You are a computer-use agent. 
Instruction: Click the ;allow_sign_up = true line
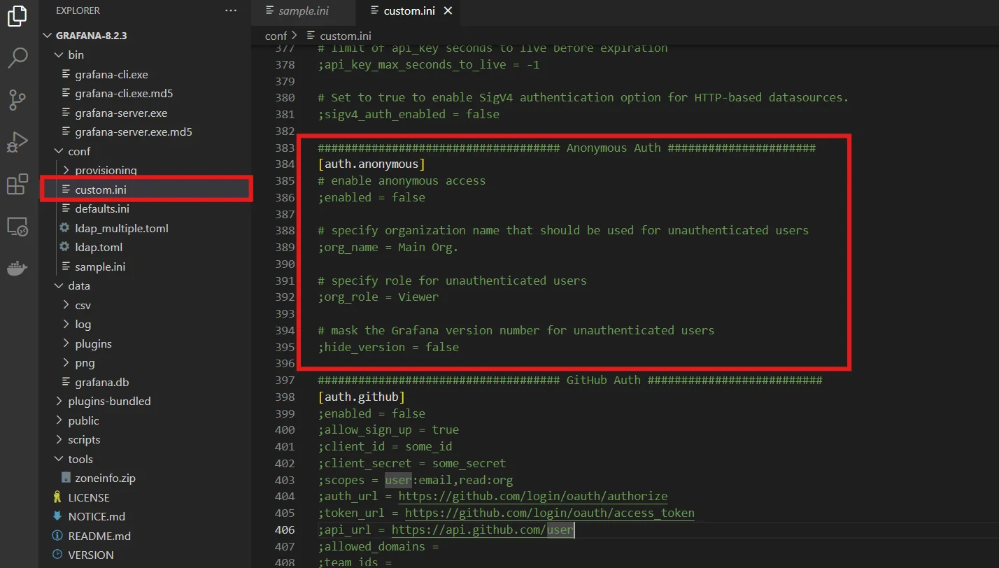coord(388,429)
